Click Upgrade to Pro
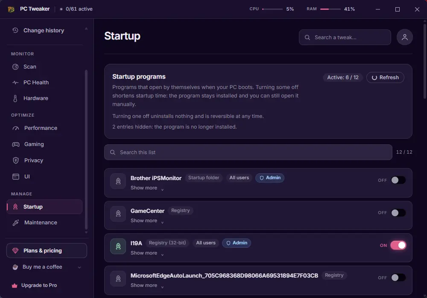 click(x=47, y=286)
